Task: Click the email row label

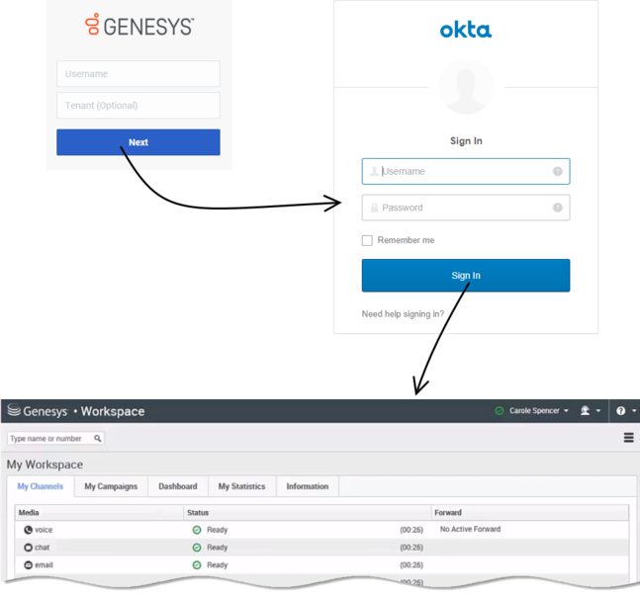Action: coord(45,565)
